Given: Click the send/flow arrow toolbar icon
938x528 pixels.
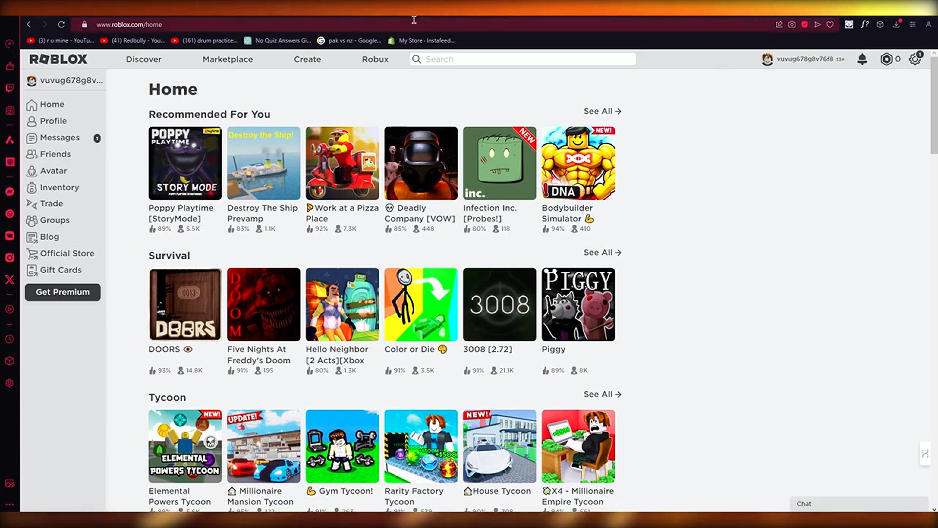Looking at the screenshot, I should point(817,24).
